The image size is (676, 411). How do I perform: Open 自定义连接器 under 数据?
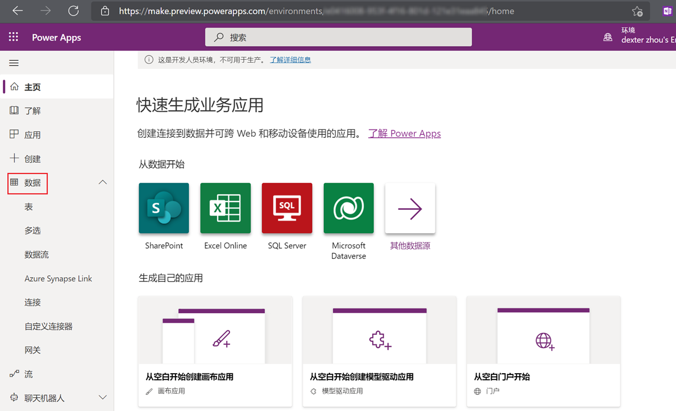click(x=49, y=326)
